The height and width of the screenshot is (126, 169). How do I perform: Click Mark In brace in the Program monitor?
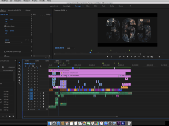coord(112,57)
